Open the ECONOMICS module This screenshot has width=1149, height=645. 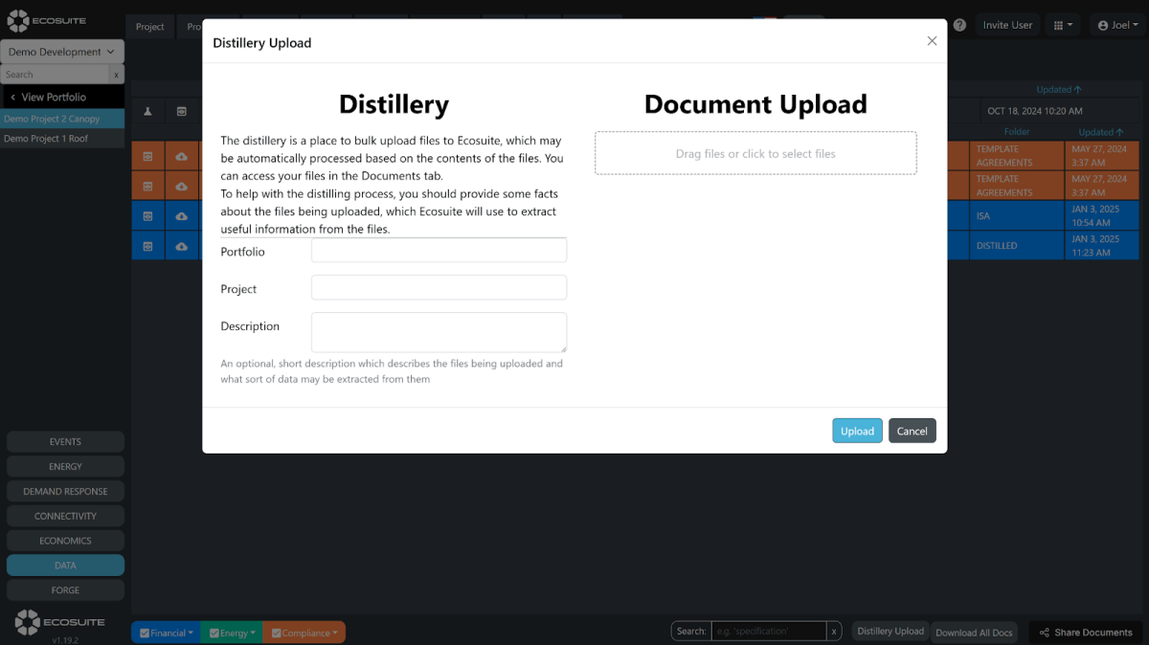(65, 541)
